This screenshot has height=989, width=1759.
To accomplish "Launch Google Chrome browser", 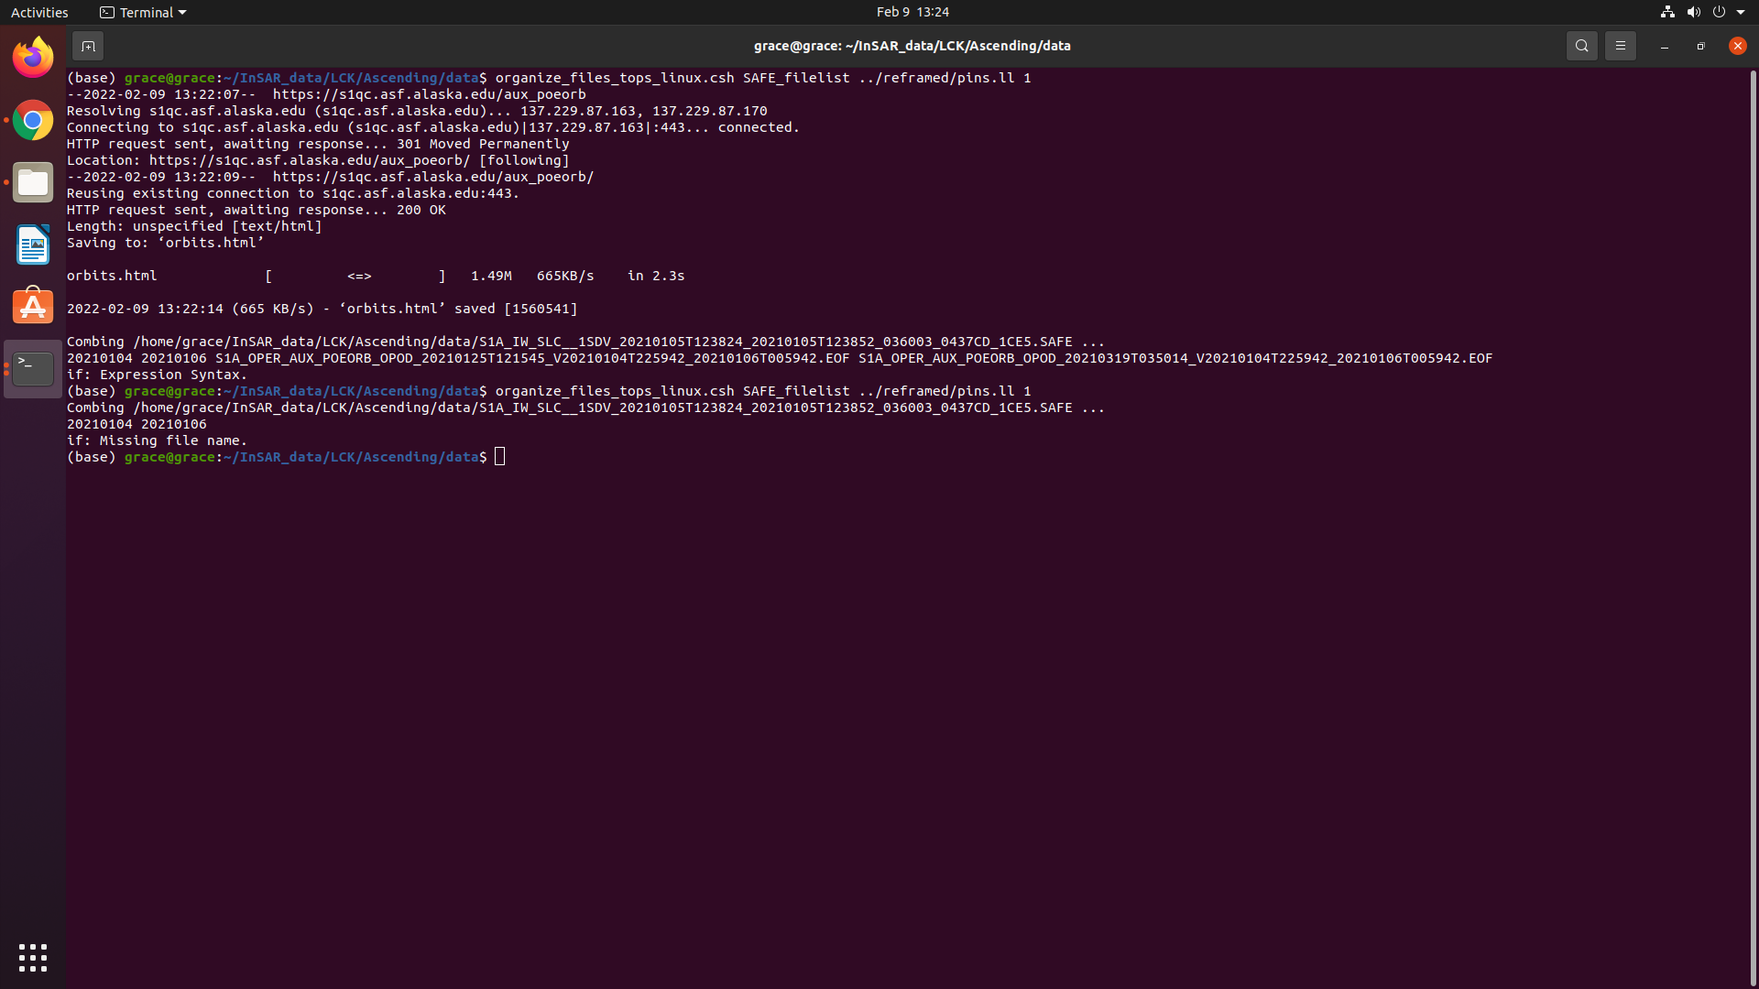I will click(x=32, y=120).
